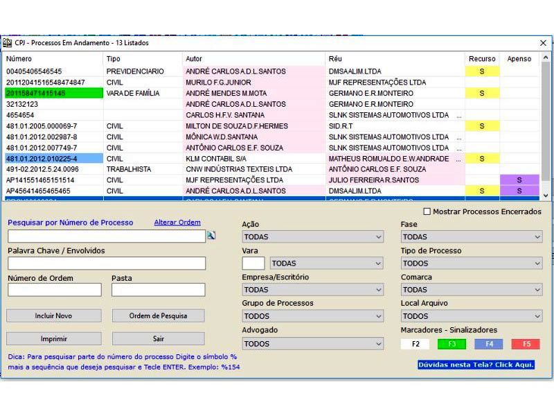
Task: Select the red F5 marker swatch
Action: pos(526,344)
